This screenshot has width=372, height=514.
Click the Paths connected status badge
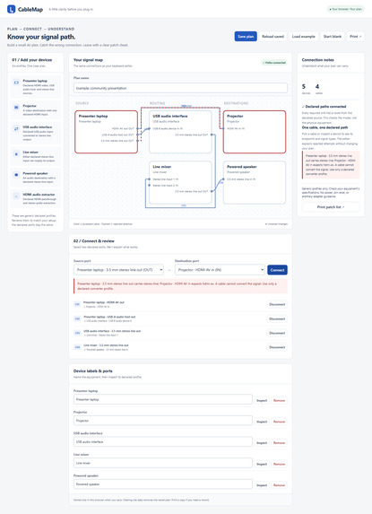274,63
